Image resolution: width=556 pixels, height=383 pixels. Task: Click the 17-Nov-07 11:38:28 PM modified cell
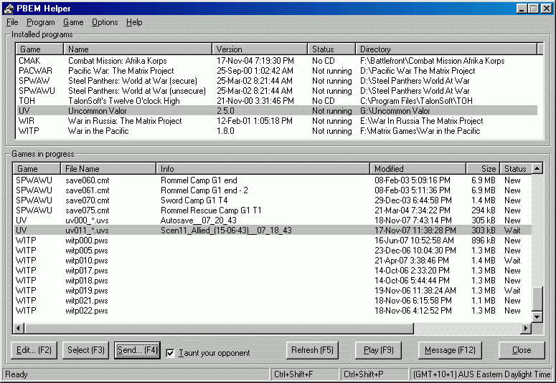(x=415, y=231)
